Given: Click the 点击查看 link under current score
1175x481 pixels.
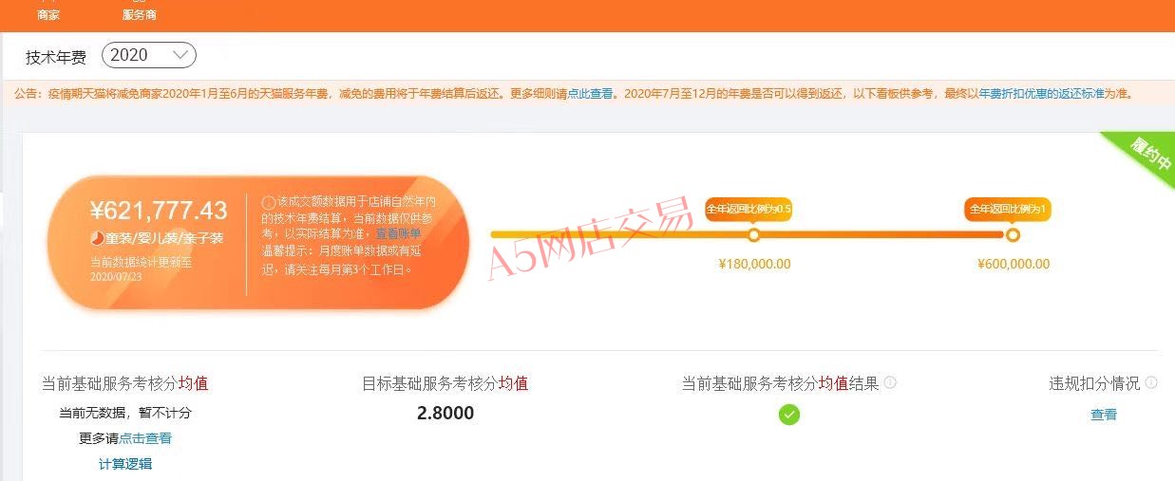Looking at the screenshot, I should 145,438.
